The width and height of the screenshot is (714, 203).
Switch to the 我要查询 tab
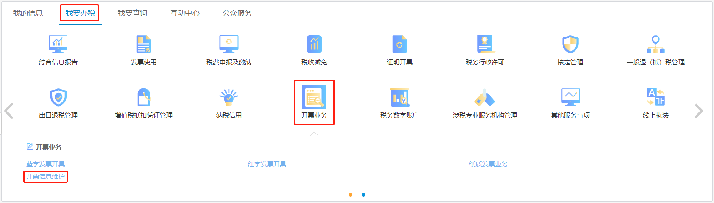pos(133,13)
